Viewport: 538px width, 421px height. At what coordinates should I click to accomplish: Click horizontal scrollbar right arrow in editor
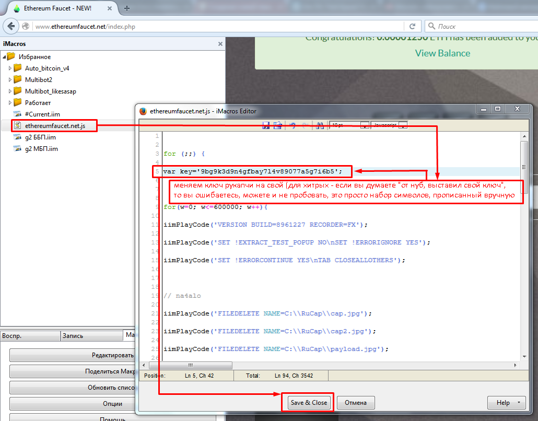[x=516, y=366]
